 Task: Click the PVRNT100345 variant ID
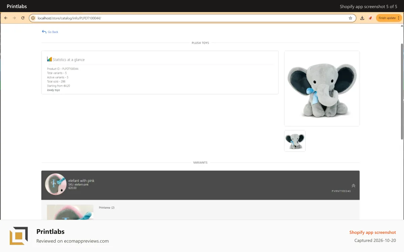(x=341, y=191)
